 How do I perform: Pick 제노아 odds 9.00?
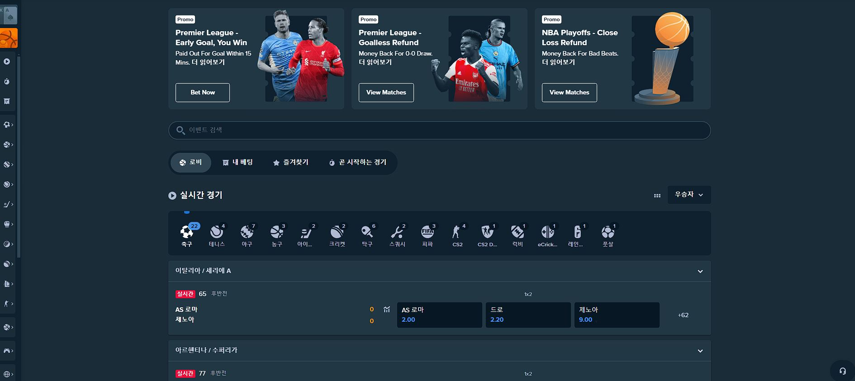[617, 315]
